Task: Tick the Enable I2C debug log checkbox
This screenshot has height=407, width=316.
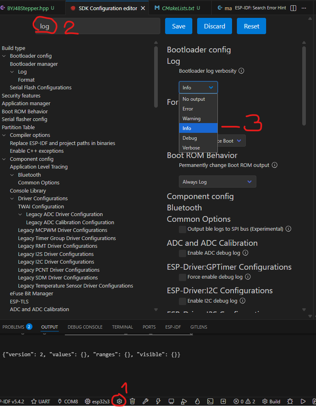Action: click(183, 301)
